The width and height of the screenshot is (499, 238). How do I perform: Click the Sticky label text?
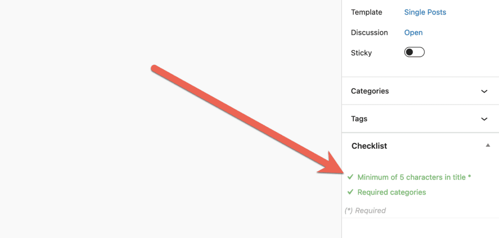(x=361, y=53)
